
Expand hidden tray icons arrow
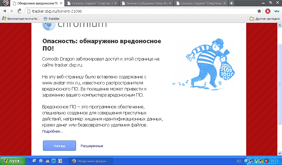tap(246, 161)
